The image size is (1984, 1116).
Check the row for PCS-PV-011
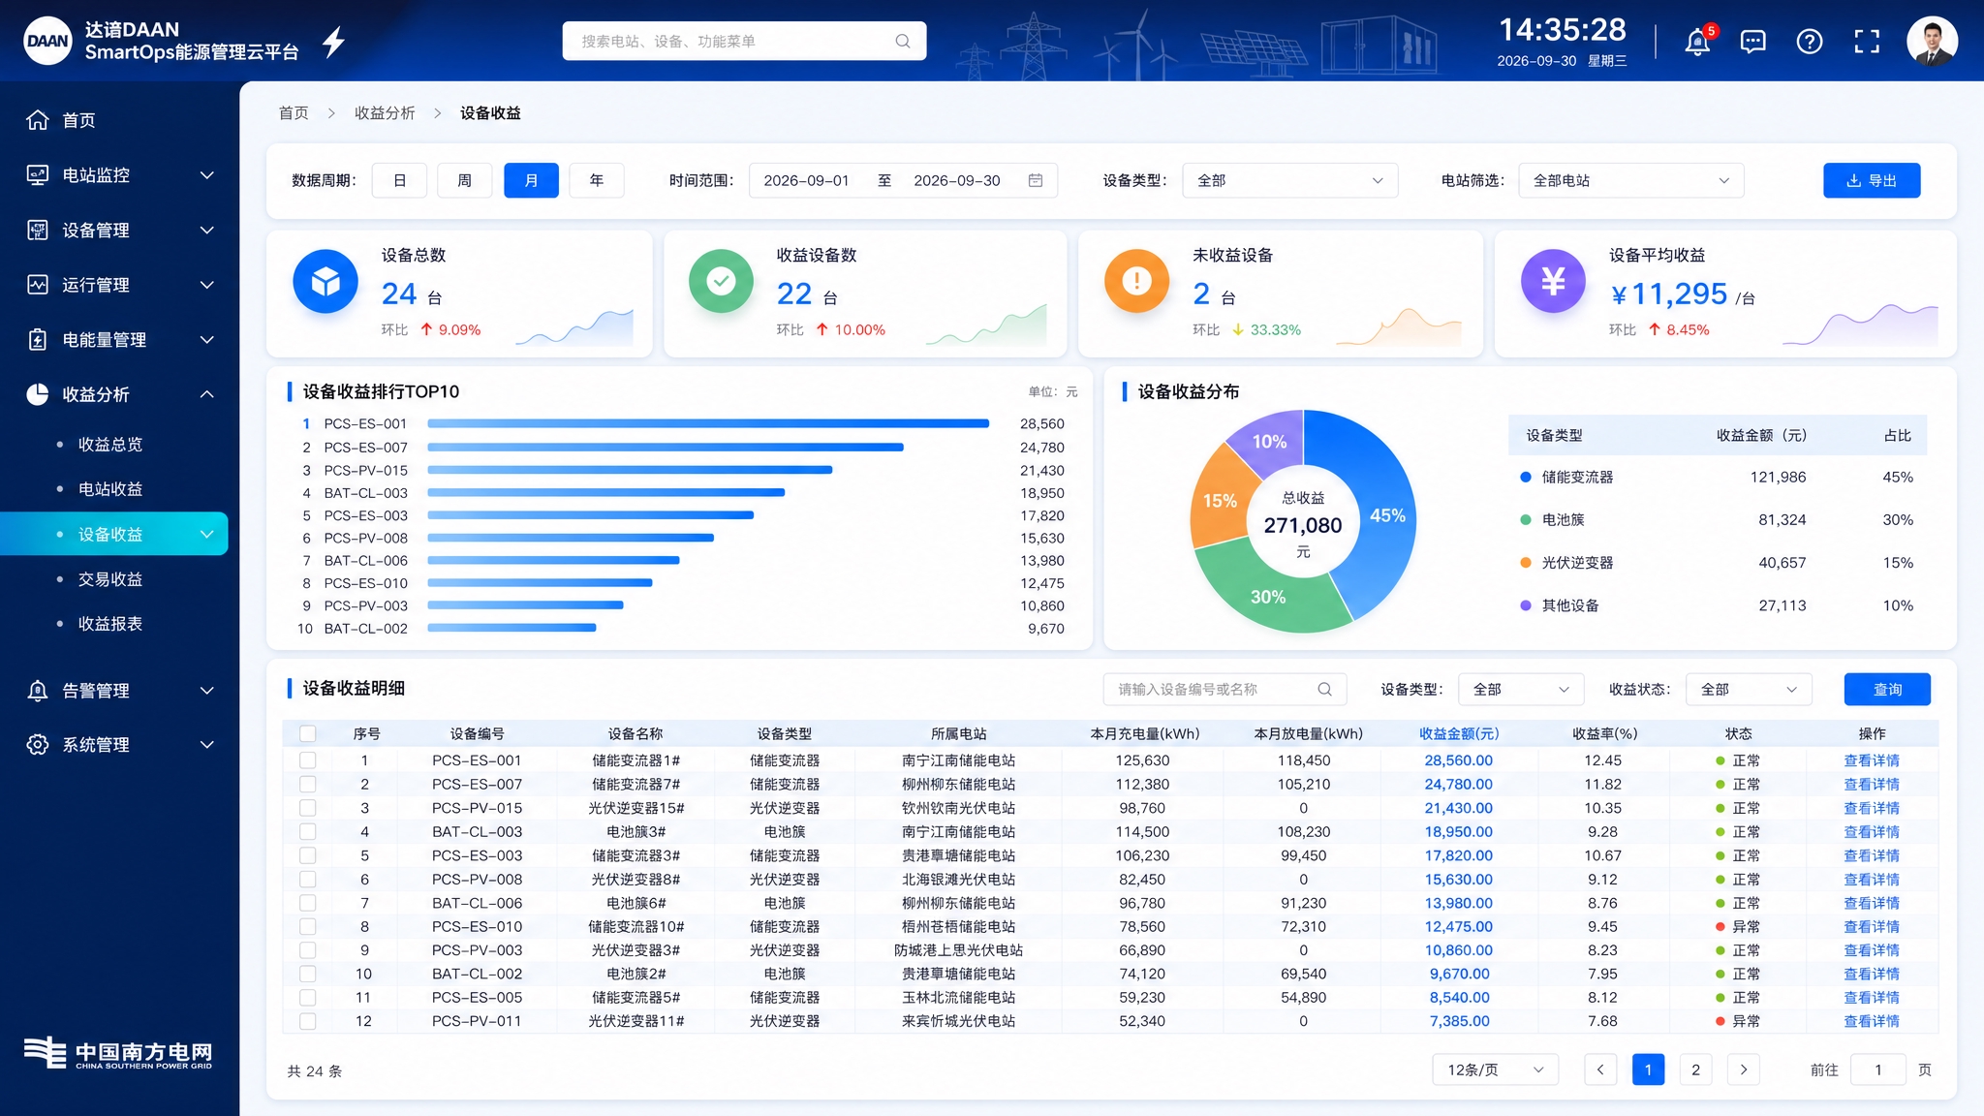click(307, 1021)
